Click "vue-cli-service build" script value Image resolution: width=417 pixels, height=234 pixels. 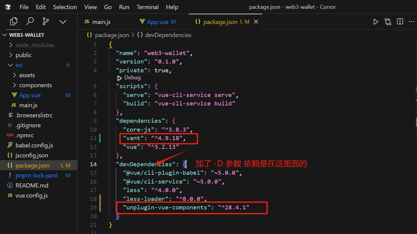[x=195, y=103]
